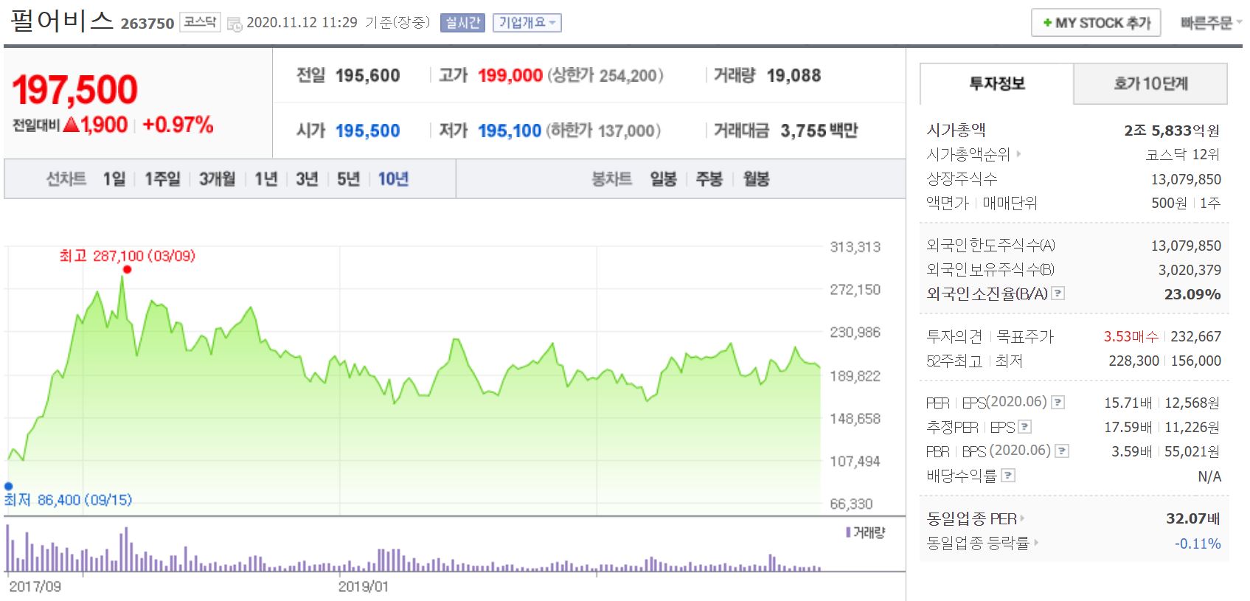Click the 2019/01 date label on chart axis
Viewport: 1250px width, 601px height.
(x=363, y=586)
